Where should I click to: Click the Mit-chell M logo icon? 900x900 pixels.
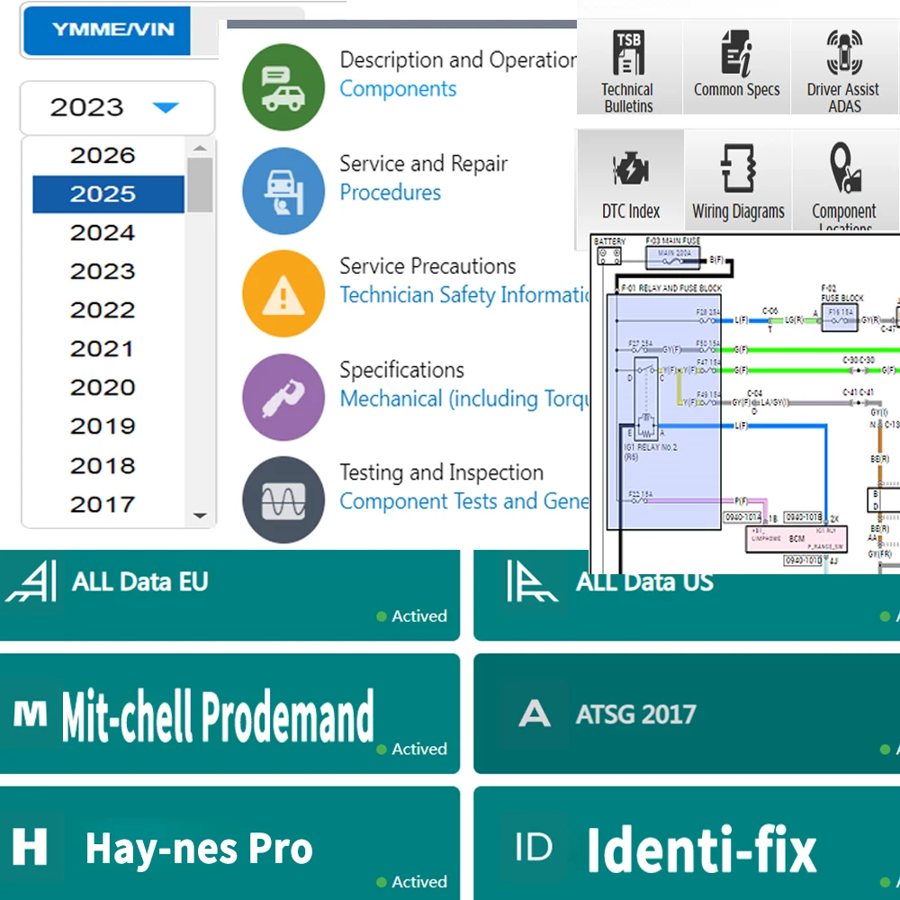click(30, 714)
